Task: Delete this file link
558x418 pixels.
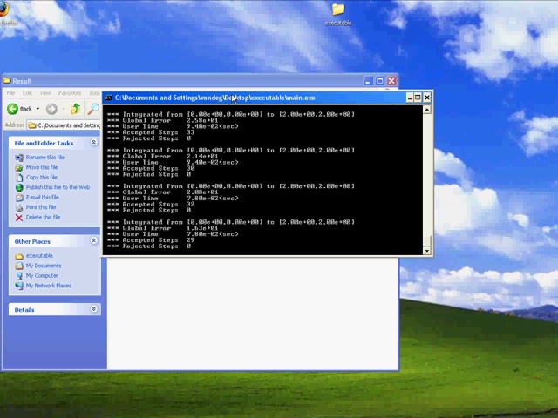Action: (43, 217)
